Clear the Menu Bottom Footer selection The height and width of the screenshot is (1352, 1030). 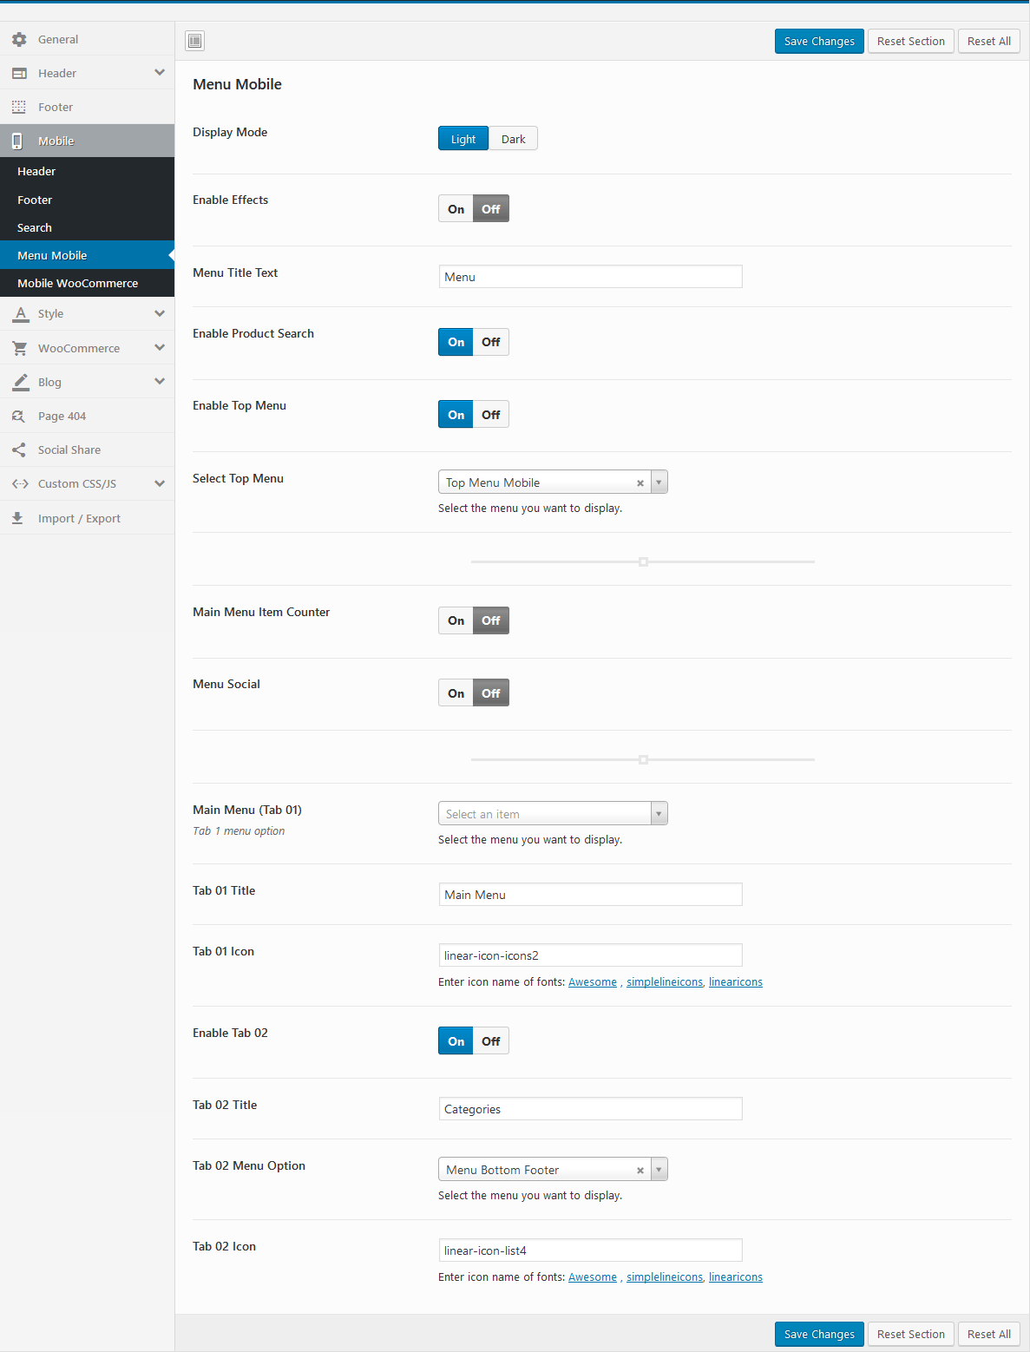tap(640, 1171)
